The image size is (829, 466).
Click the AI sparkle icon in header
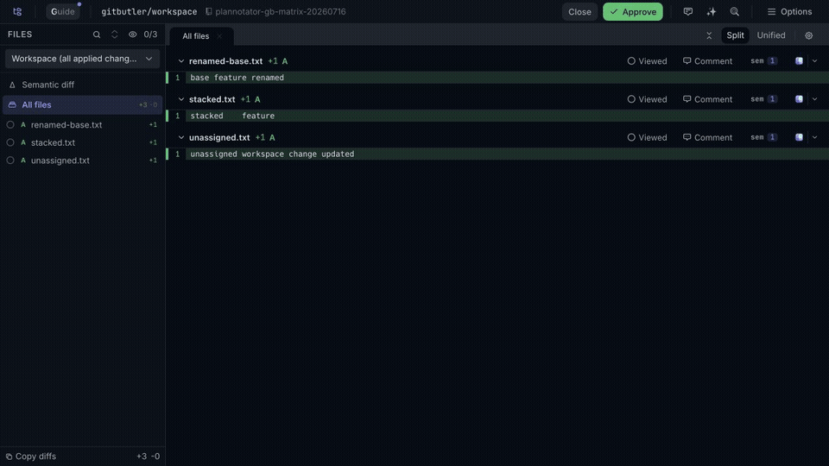[711, 11]
